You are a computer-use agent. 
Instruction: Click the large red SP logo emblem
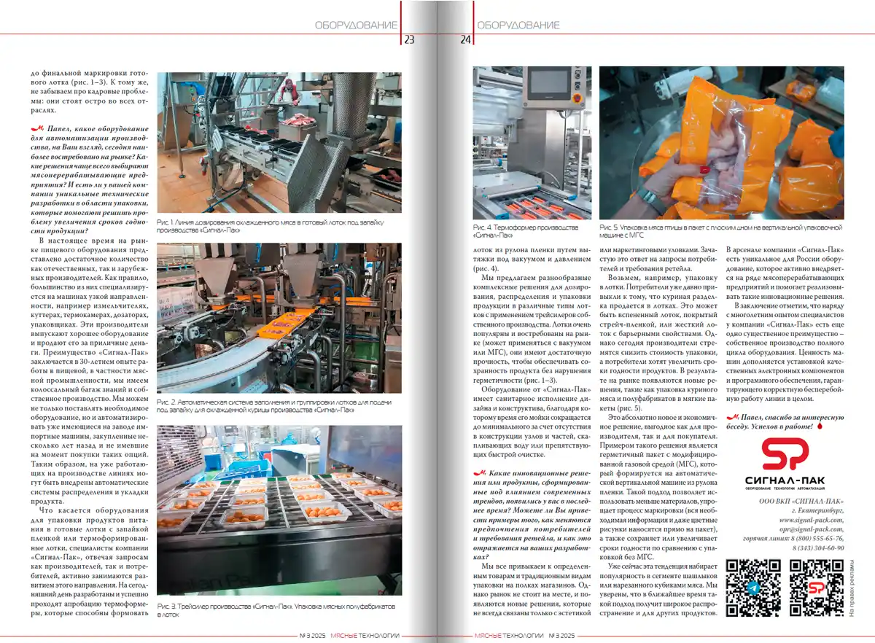point(785,455)
